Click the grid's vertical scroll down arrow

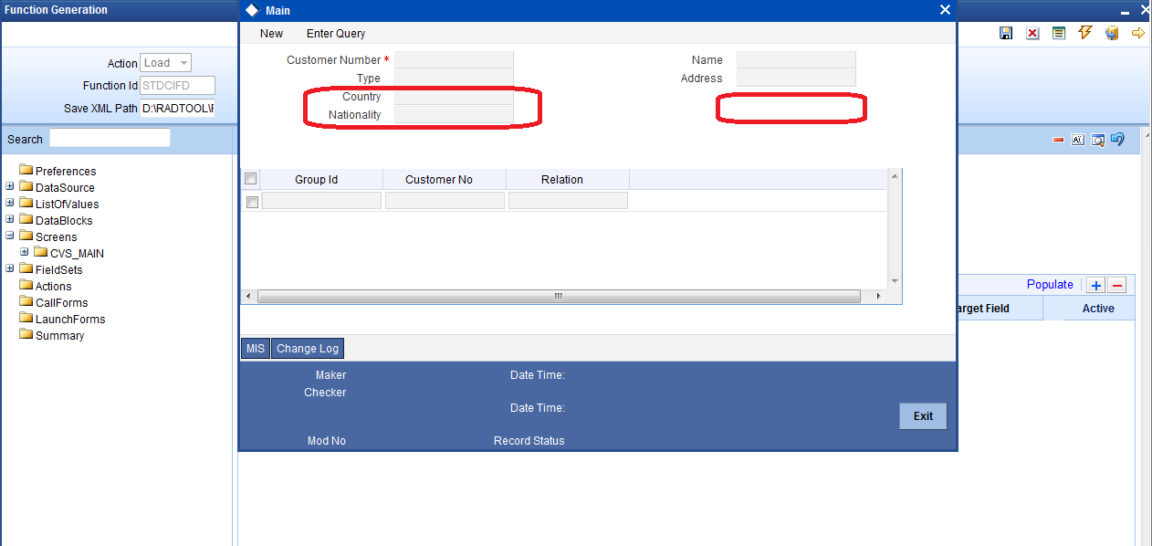point(895,281)
